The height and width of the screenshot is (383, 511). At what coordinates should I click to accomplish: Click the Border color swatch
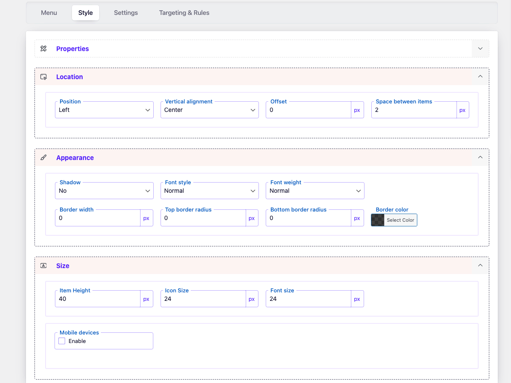coord(378,220)
